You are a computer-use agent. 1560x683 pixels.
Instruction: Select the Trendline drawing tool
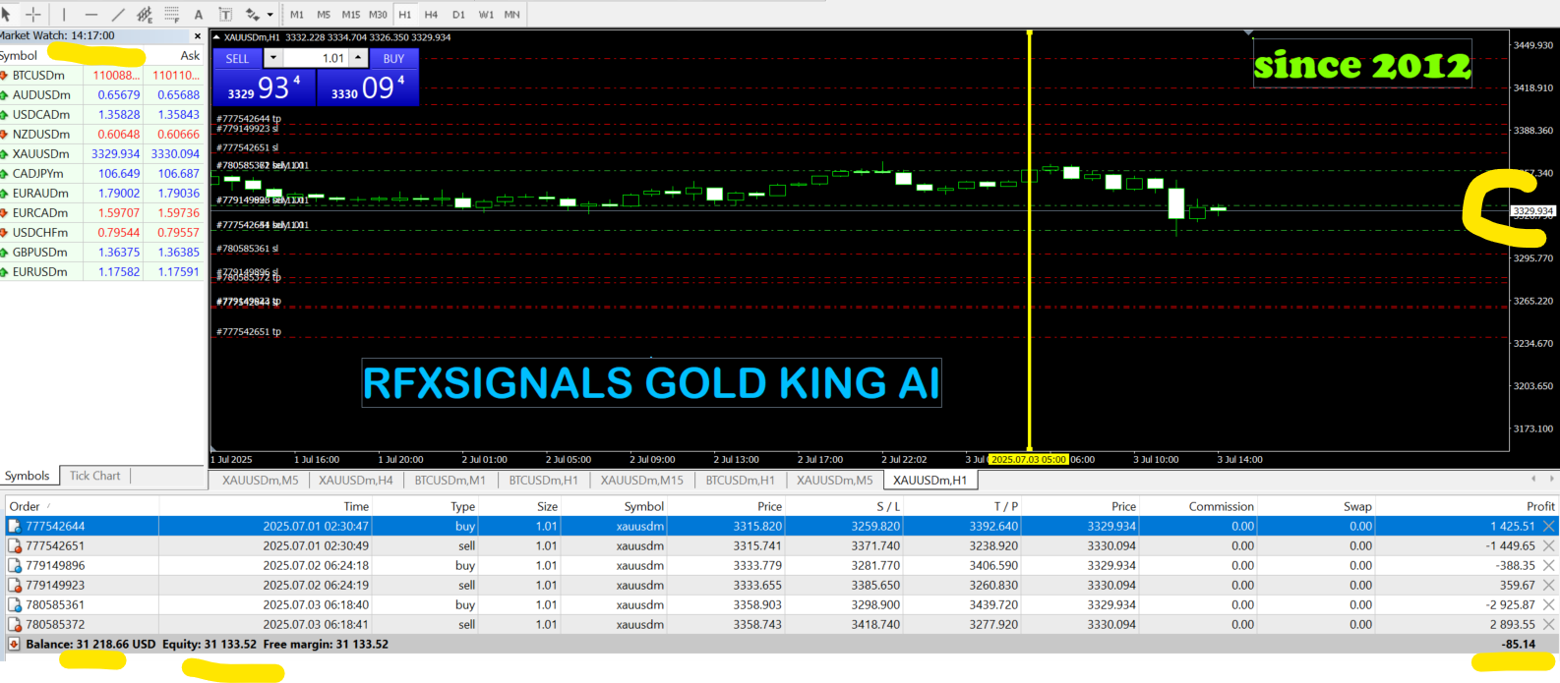click(118, 15)
